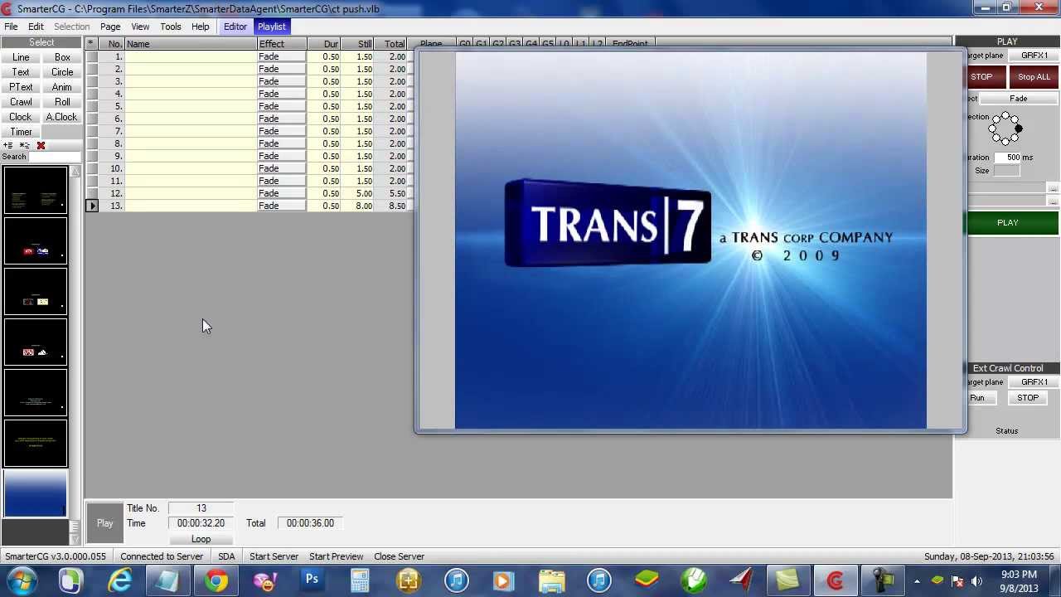Image resolution: width=1061 pixels, height=597 pixels.
Task: Click the GRFX1 target plane in PLAY panel
Action: point(1034,56)
